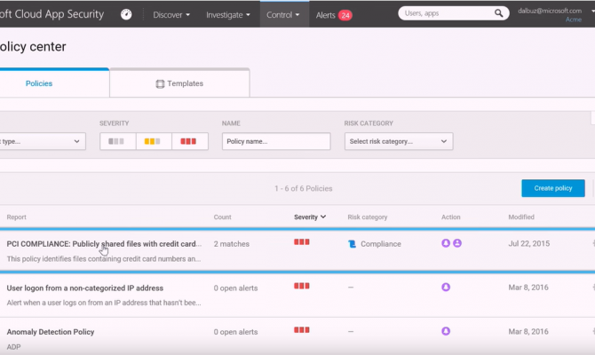Click the Count column header
This screenshot has height=355, width=595.
[222, 217]
